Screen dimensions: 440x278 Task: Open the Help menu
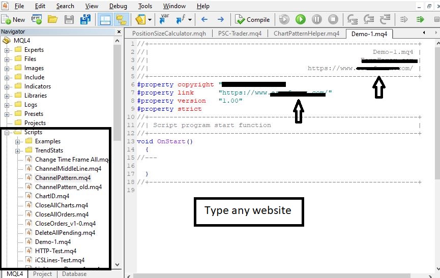(x=203, y=6)
